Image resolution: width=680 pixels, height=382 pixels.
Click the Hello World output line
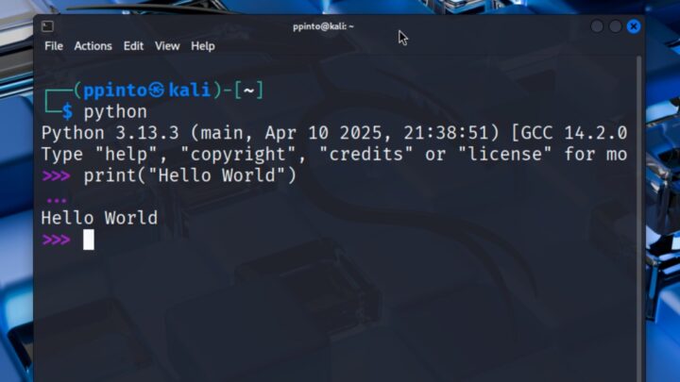tap(99, 218)
